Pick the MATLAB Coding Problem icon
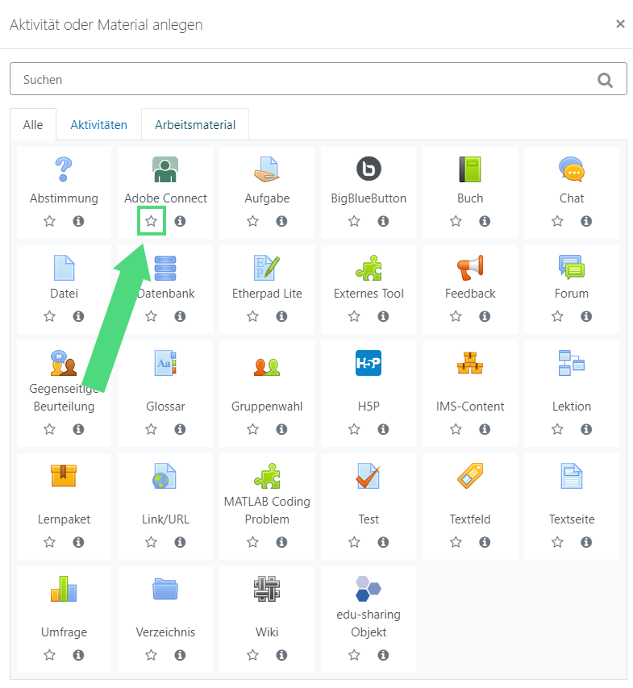Image resolution: width=633 pixels, height=688 pixels. (267, 476)
